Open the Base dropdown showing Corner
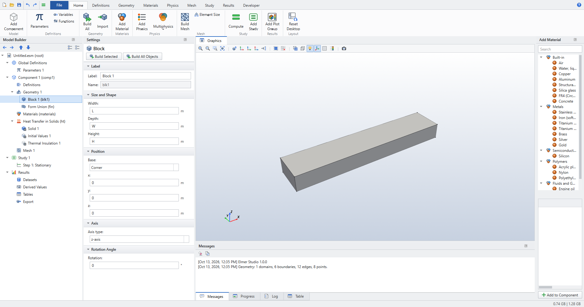This screenshot has width=584, height=307. [134, 168]
